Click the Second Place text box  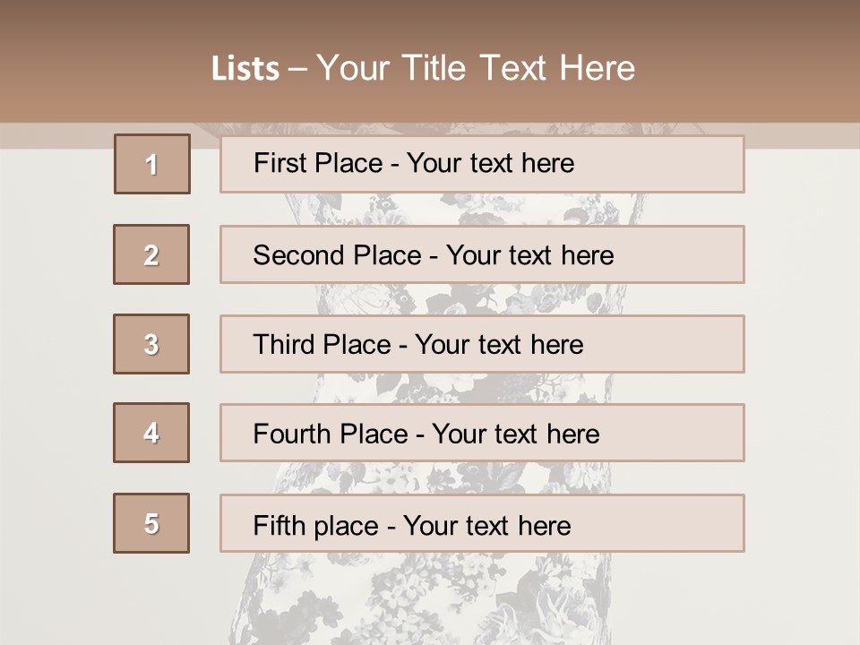[x=482, y=254]
